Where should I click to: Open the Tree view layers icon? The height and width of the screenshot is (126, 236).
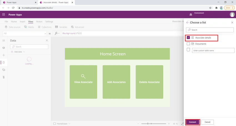(4, 48)
